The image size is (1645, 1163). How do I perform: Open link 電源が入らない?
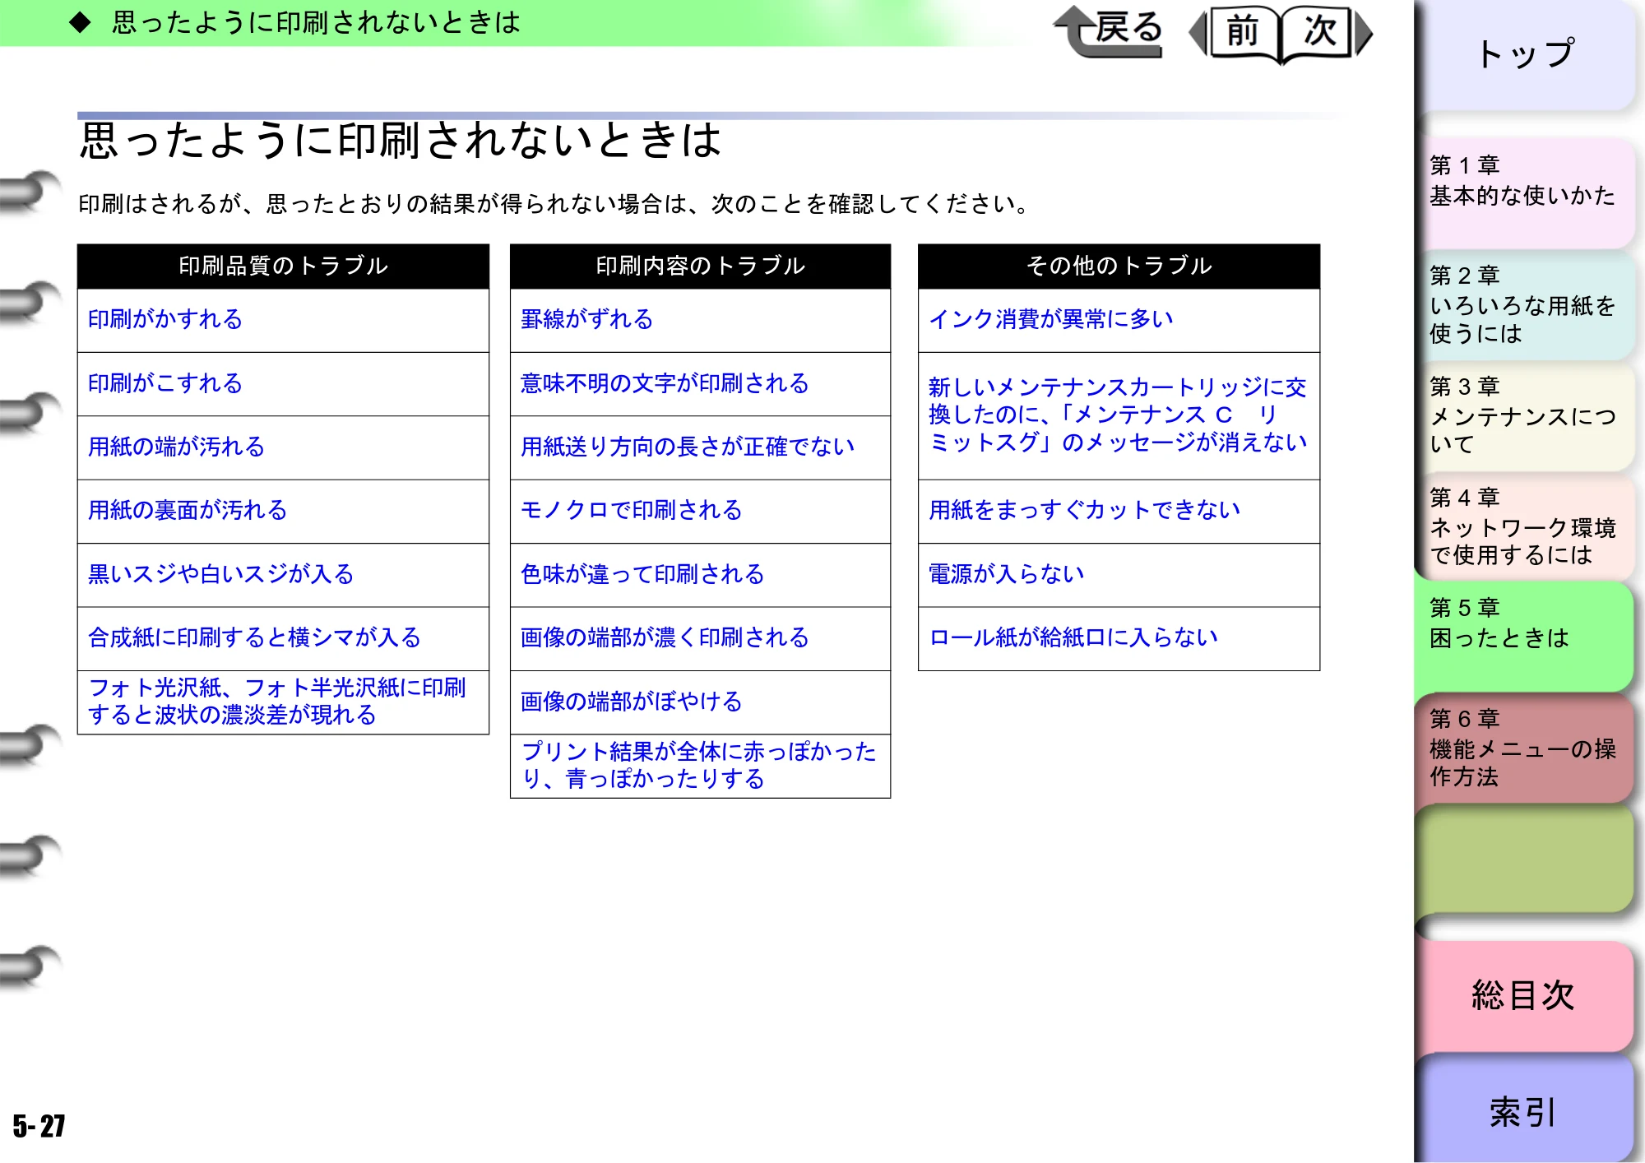pos(1007,574)
